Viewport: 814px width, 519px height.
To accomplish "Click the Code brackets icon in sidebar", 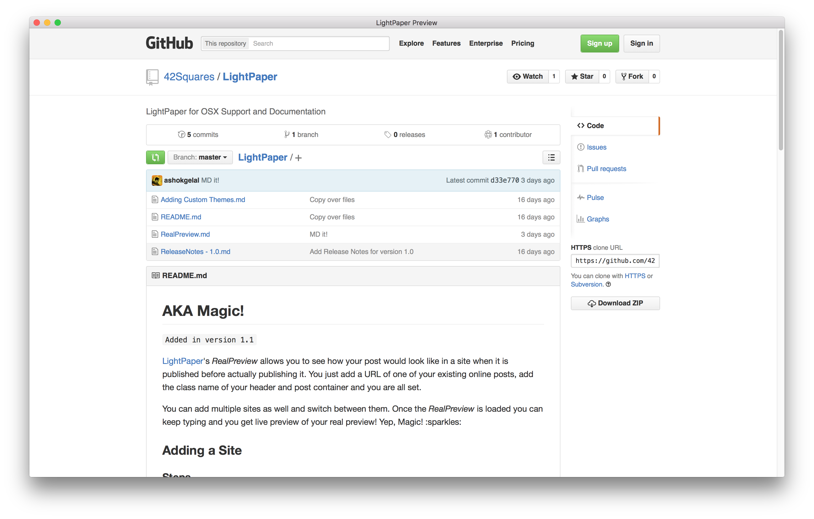I will tap(580, 125).
